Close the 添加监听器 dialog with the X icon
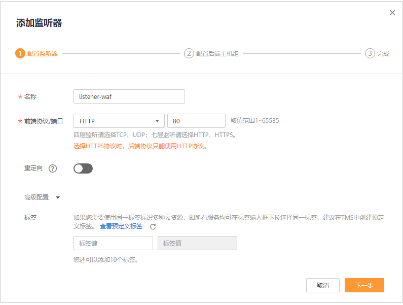The height and width of the screenshot is (305, 403). tap(392, 13)
